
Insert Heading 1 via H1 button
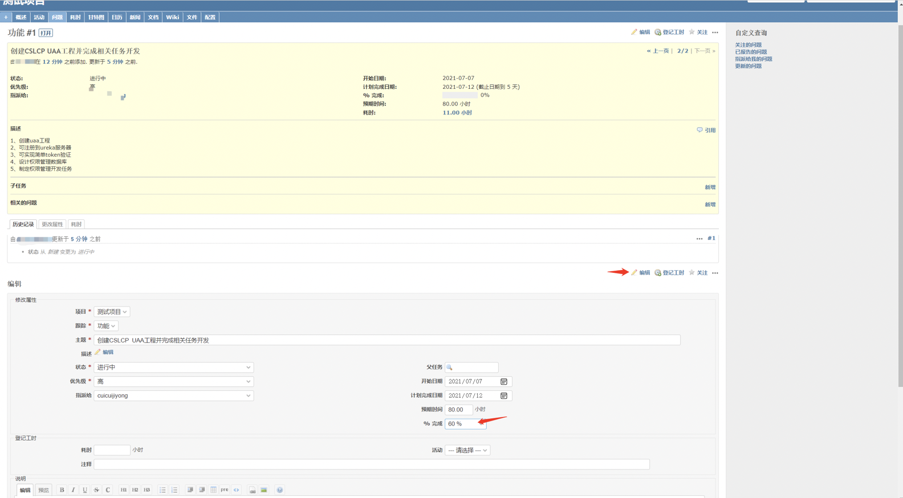tap(123, 490)
